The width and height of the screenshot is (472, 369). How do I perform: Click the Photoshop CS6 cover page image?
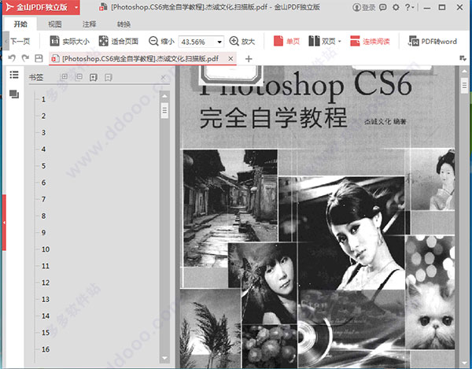tap(318, 216)
